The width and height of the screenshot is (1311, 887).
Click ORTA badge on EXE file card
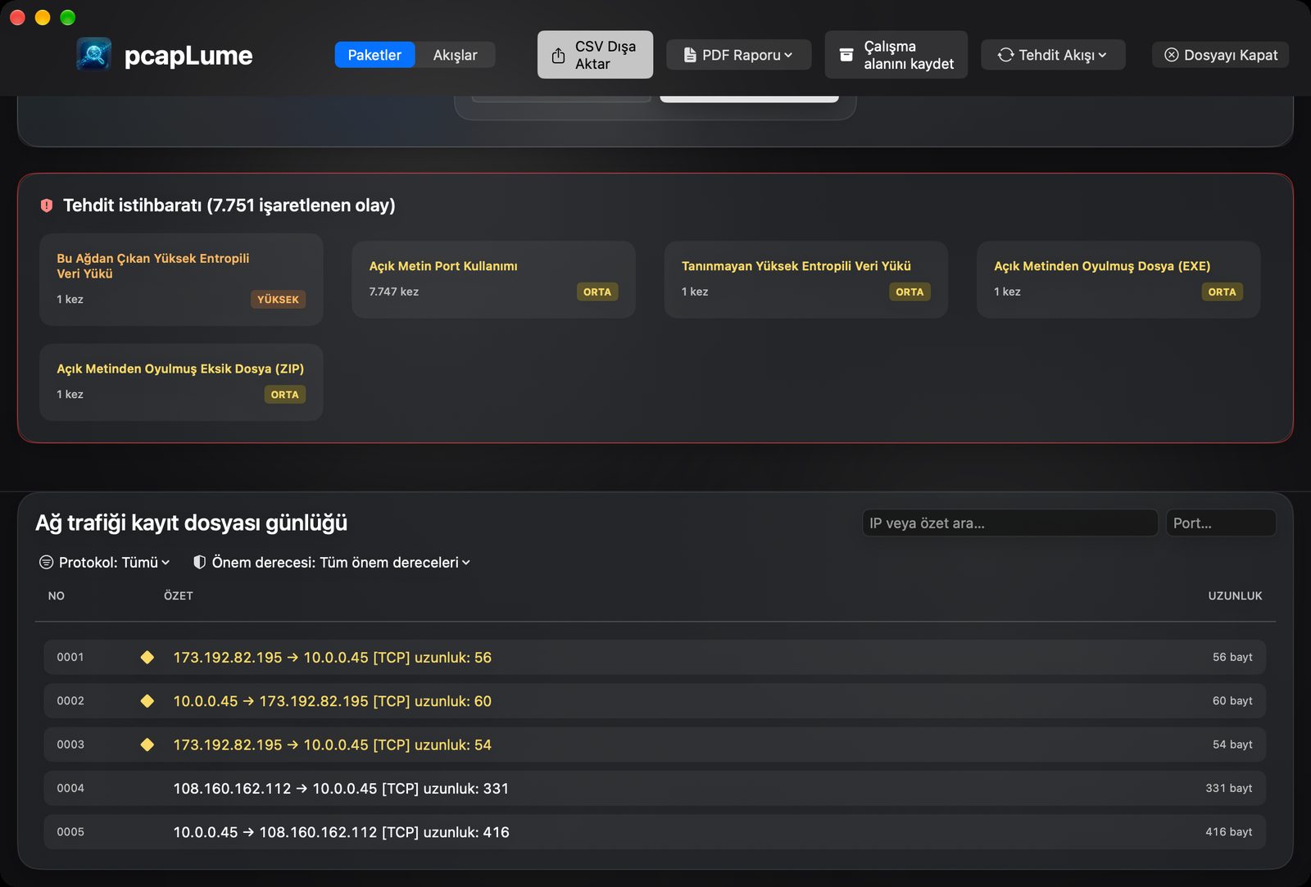[x=1222, y=292]
